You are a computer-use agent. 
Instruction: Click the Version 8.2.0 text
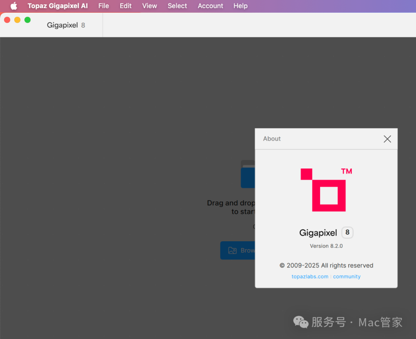tap(326, 246)
